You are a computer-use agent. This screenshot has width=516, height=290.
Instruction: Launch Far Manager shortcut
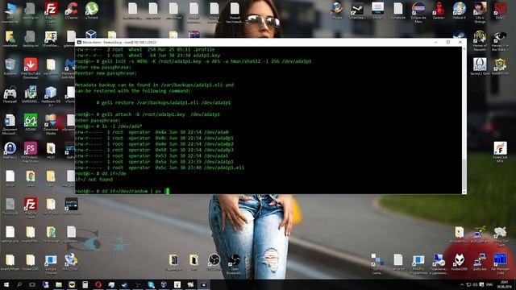500,263
